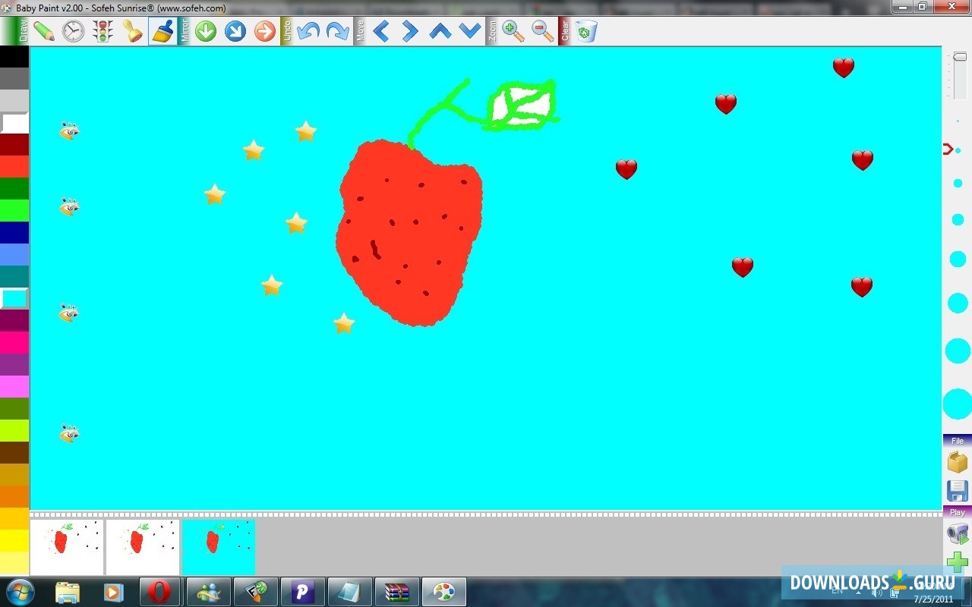Move the canvas left with the blue arrow
Image resolution: width=972 pixels, height=607 pixels.
381,30
